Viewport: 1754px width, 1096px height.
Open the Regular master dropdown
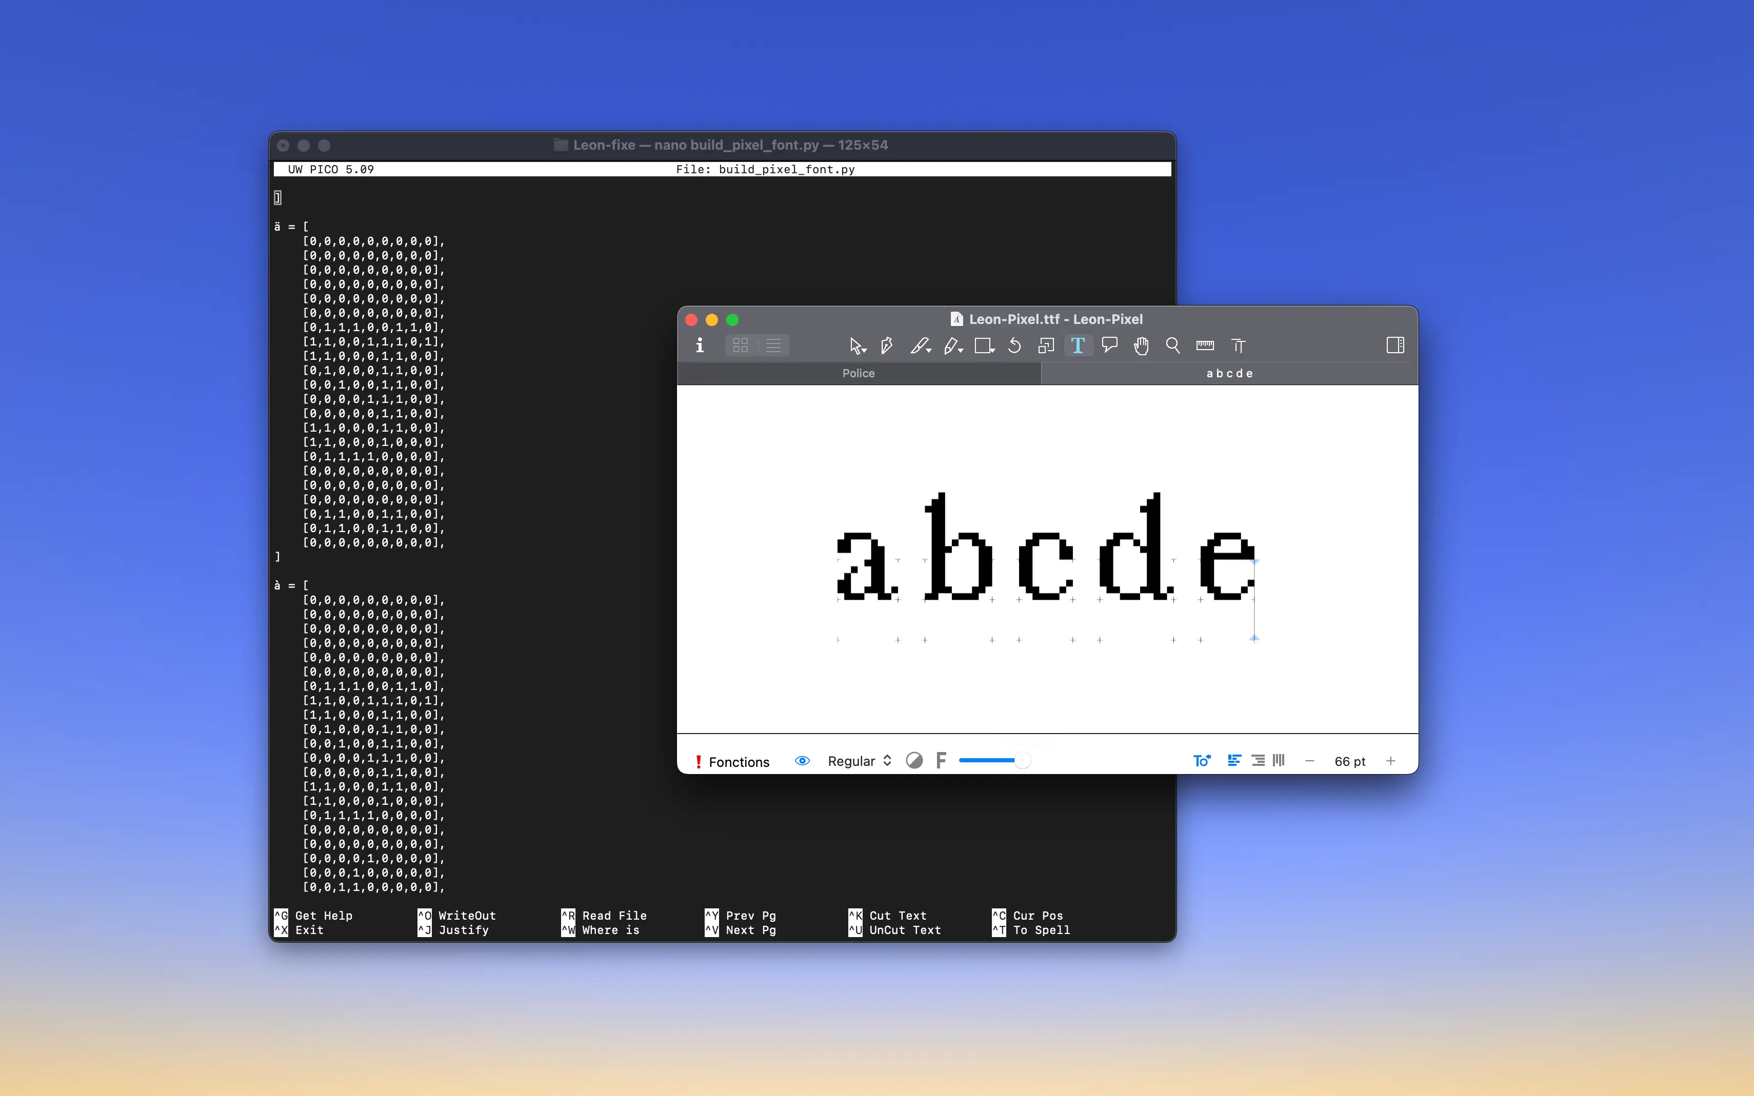pyautogui.click(x=859, y=761)
